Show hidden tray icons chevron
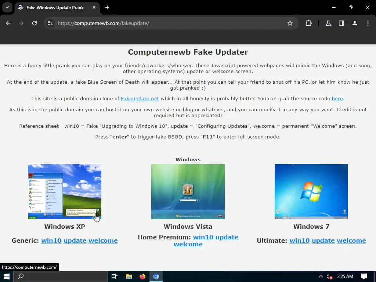Screen dimensions: 376x282 321,276
